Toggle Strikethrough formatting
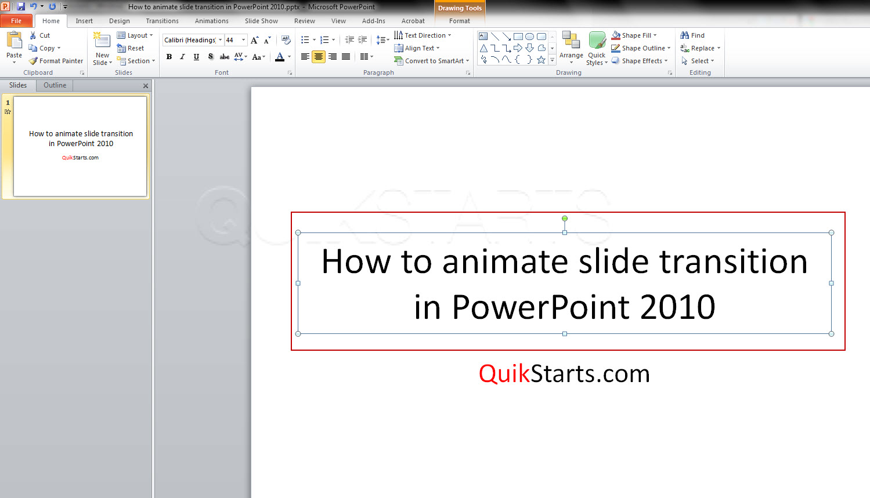Viewport: 870px width, 498px height. point(224,56)
